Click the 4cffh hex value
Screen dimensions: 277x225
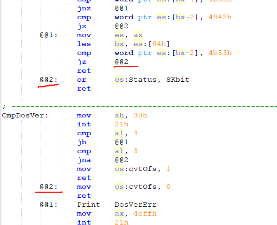[x=145, y=214]
